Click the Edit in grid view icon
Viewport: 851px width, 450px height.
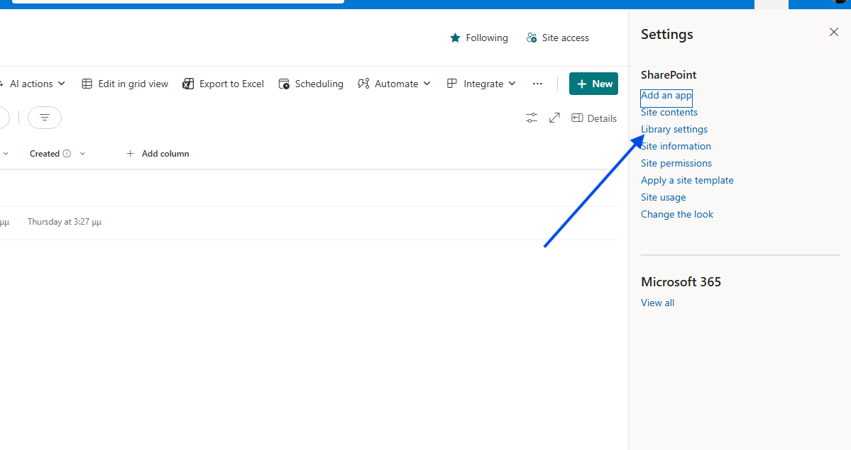87,84
